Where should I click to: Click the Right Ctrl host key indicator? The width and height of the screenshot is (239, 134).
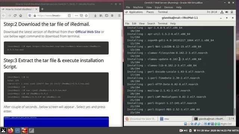(226, 124)
